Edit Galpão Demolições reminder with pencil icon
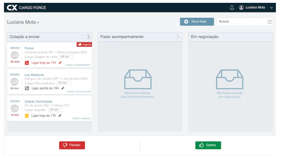The image size is (281, 158). 60,116
